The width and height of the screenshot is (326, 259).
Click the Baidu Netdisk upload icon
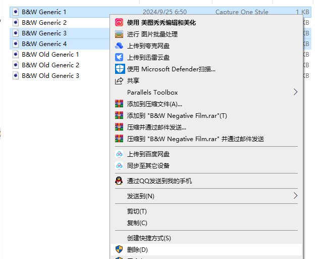coord(119,154)
